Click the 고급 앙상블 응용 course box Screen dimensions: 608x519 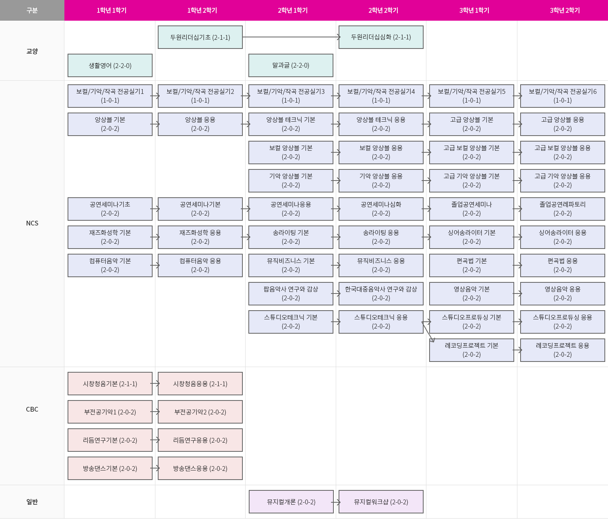pos(563,124)
